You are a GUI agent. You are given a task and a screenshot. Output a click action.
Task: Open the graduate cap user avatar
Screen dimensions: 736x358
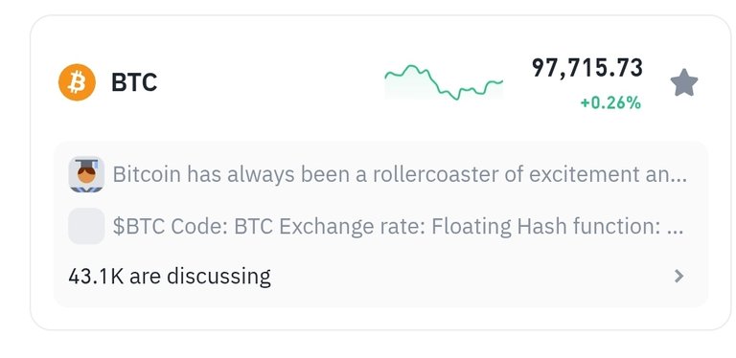tap(86, 174)
